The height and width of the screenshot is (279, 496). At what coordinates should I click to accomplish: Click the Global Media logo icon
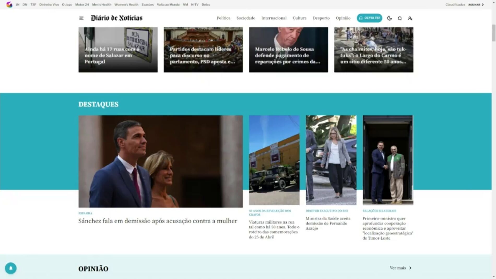pos(9,4)
